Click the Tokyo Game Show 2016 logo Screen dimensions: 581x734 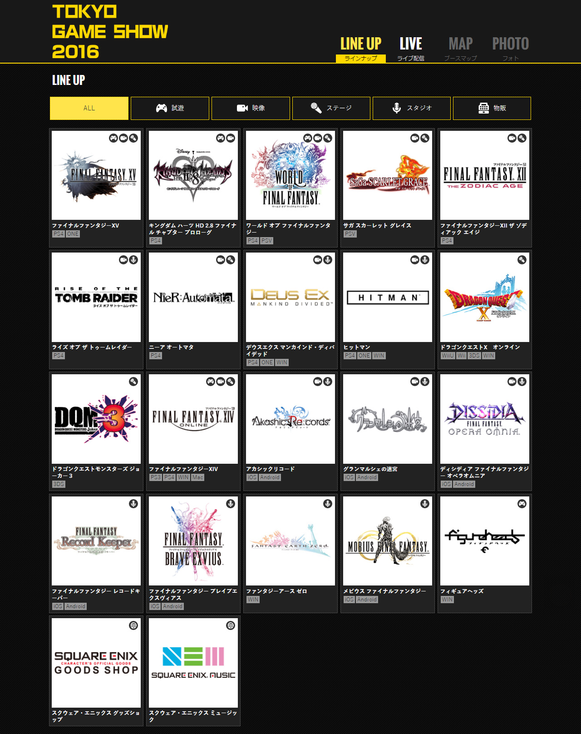pyautogui.click(x=110, y=31)
